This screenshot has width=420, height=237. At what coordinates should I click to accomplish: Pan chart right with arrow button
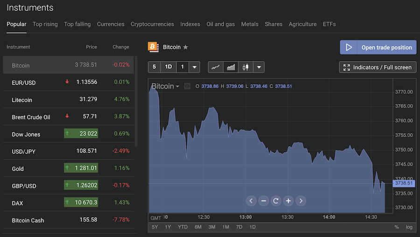(x=301, y=201)
